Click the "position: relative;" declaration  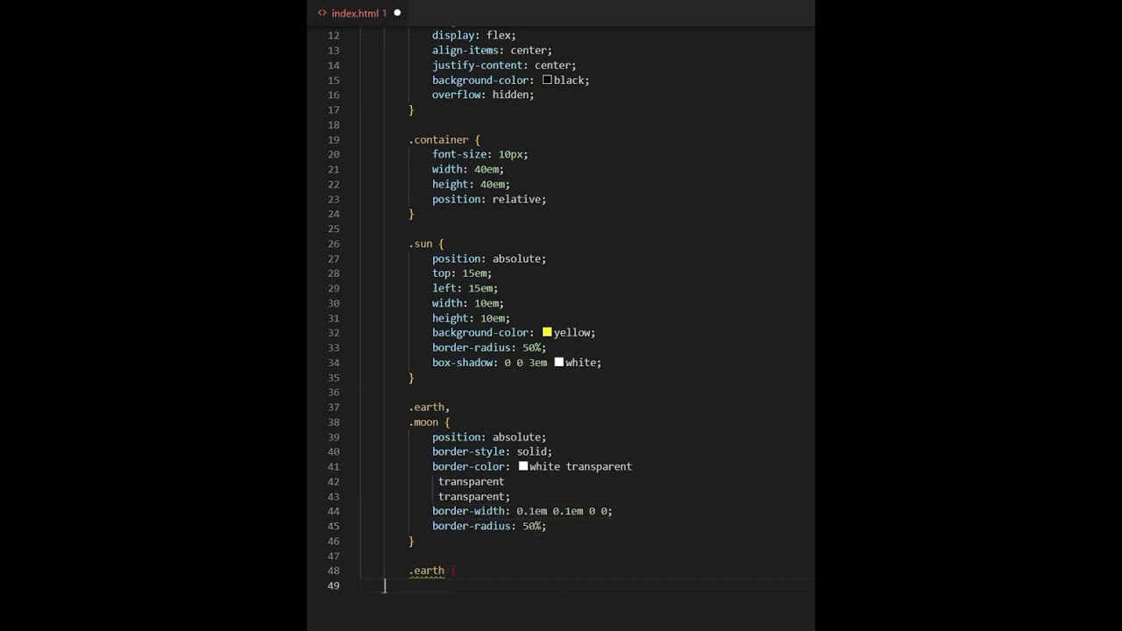[x=489, y=199]
